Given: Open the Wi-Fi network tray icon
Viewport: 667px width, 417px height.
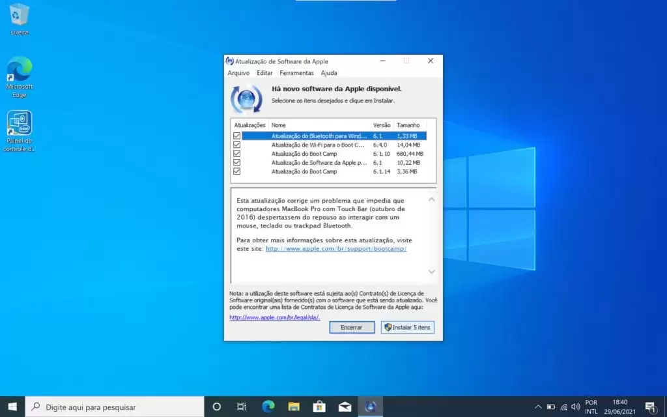Looking at the screenshot, I should [563, 407].
